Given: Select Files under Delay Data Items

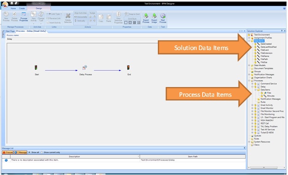Looking at the screenshot, I should pyautogui.click(x=269, y=93).
